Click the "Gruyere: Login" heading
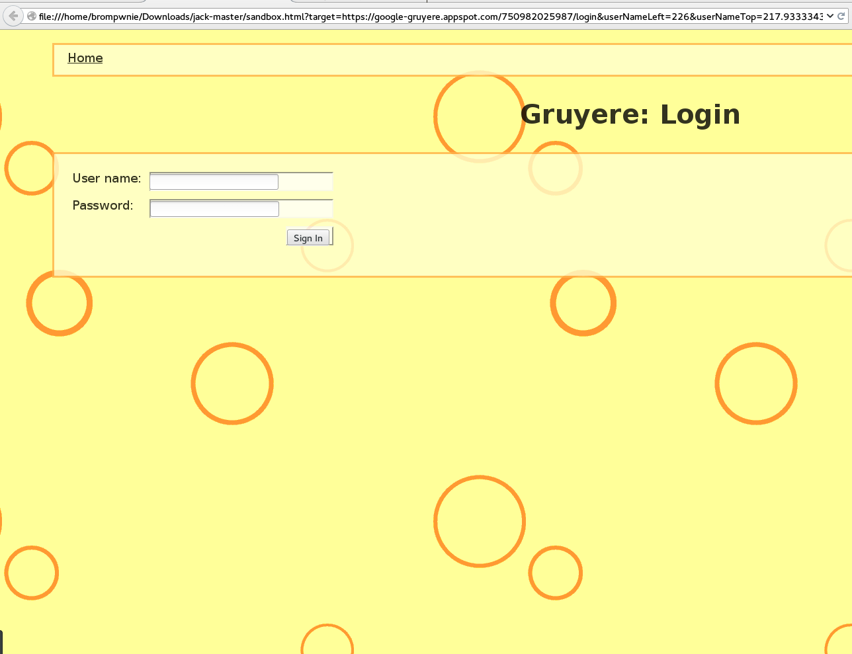Image resolution: width=852 pixels, height=654 pixels. 630,114
